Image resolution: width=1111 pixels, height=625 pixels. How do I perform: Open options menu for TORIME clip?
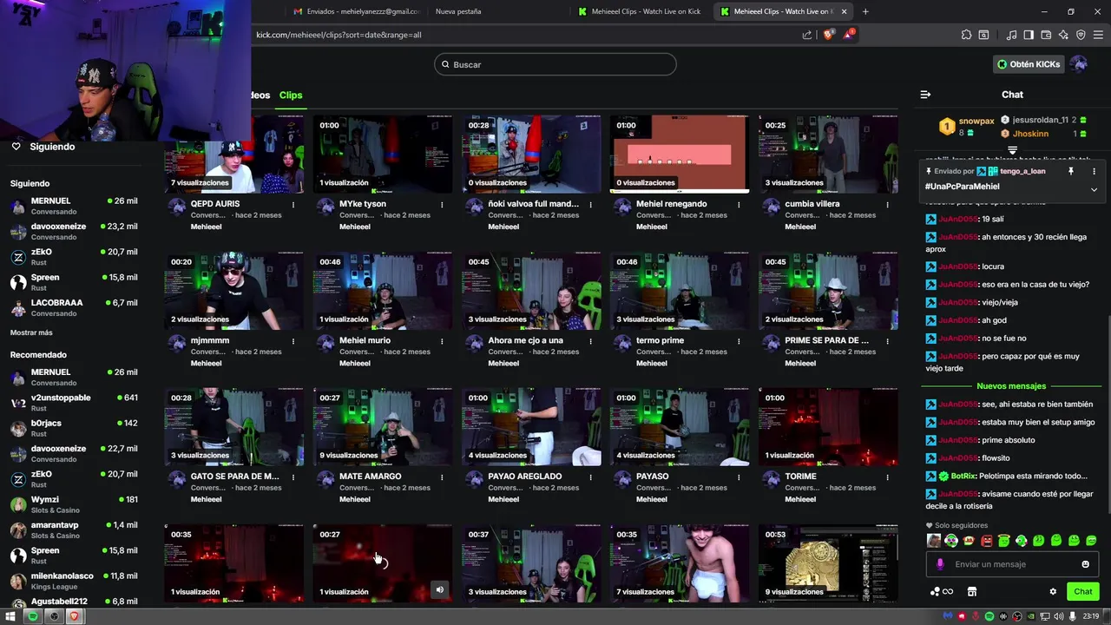(x=887, y=477)
